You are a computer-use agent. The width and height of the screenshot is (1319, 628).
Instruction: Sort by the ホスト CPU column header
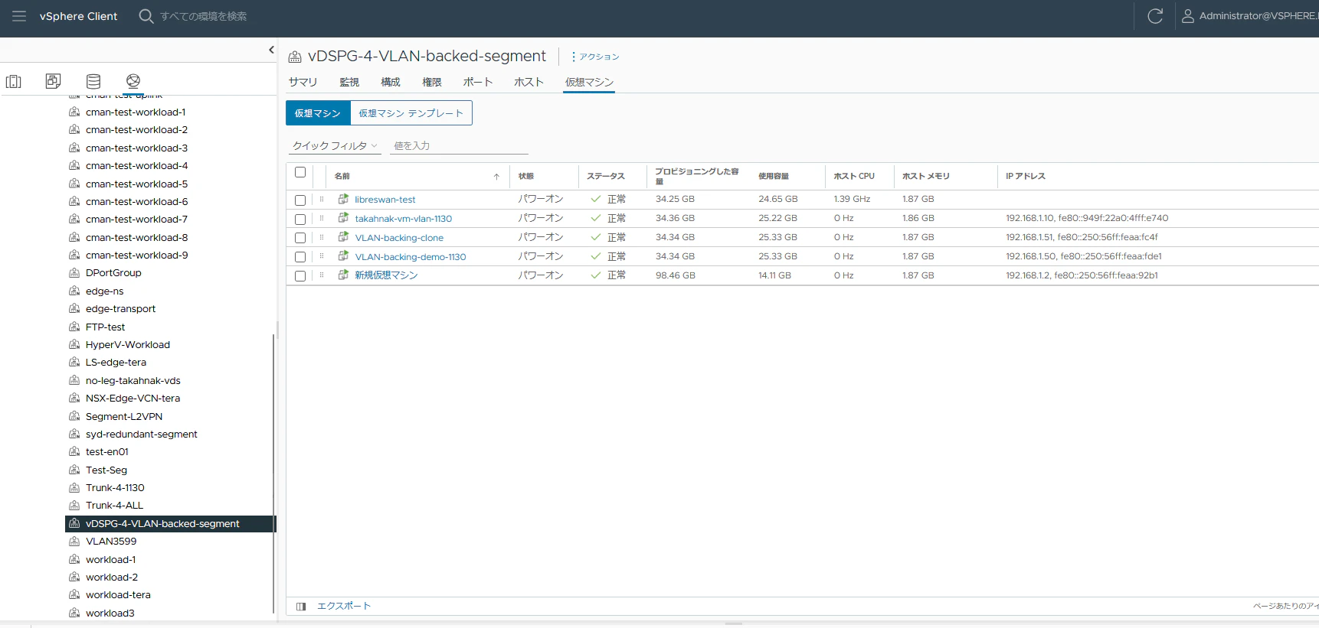(x=854, y=177)
